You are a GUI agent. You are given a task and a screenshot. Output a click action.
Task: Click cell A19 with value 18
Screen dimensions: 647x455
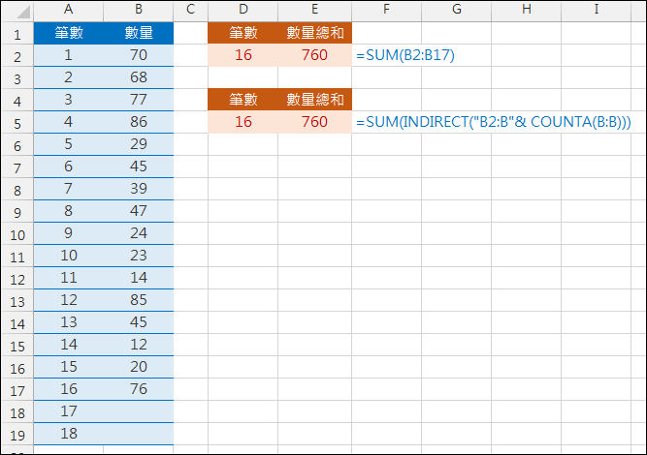(69, 433)
